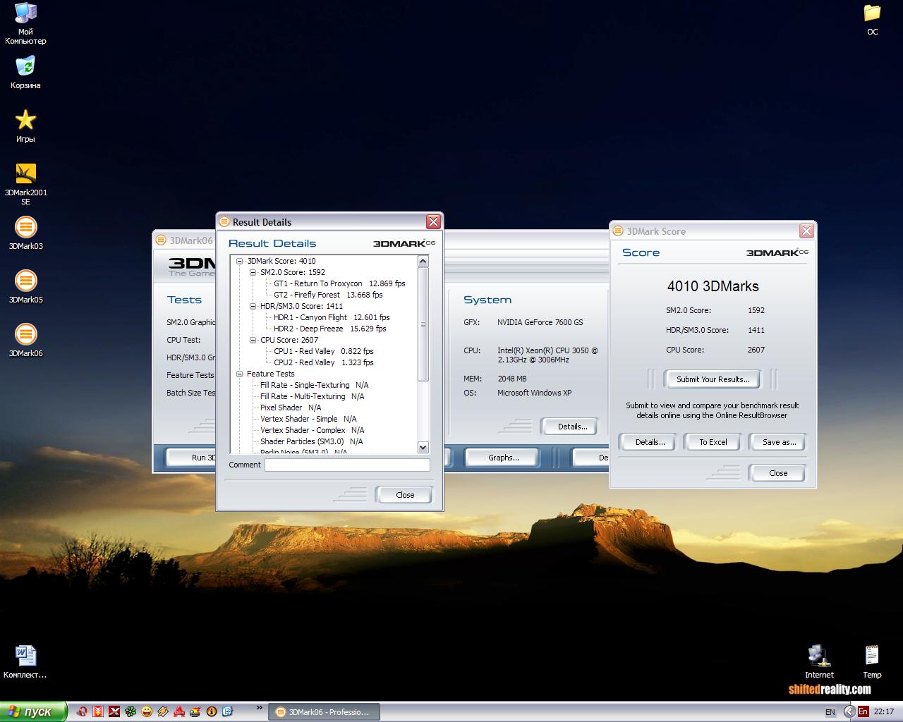This screenshot has height=722, width=903.
Task: Close the Result Details dialog via Close button
Action: click(x=405, y=495)
